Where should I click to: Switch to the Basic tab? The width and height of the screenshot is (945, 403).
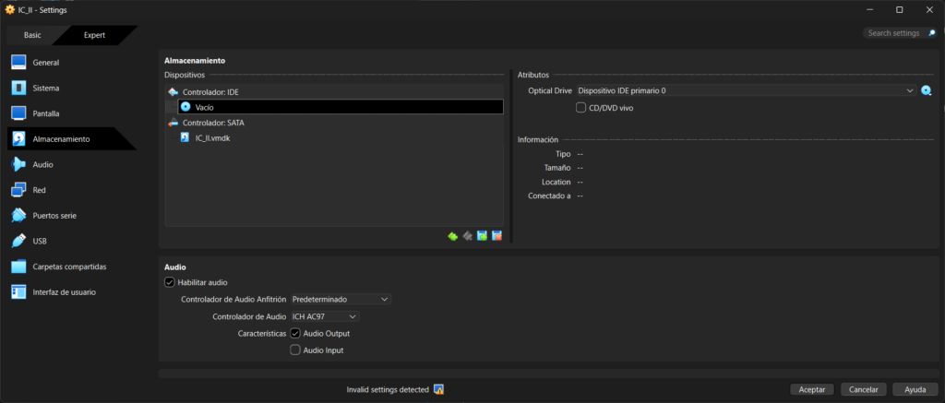click(32, 35)
